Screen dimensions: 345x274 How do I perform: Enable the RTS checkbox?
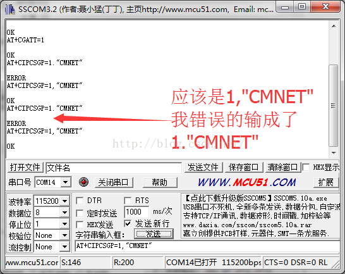pos(128,201)
